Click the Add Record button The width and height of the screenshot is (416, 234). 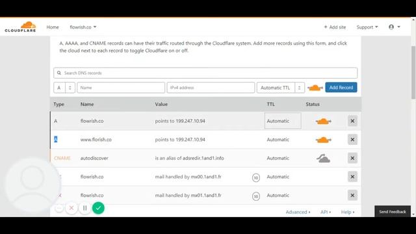[341, 88]
